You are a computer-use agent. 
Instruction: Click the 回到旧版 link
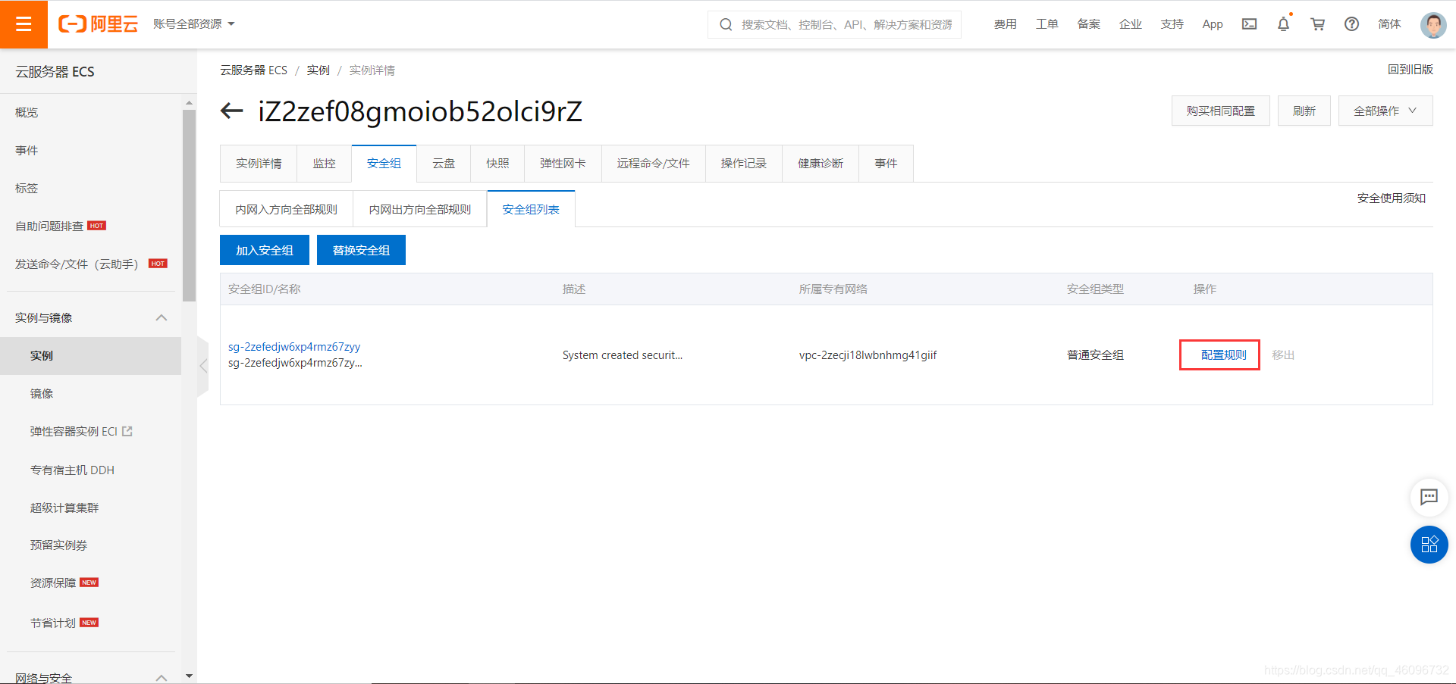[x=1410, y=69]
